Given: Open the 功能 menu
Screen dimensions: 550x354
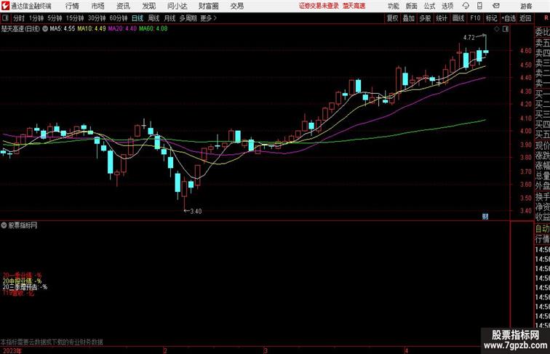Looking at the screenshot, I should point(393,6).
